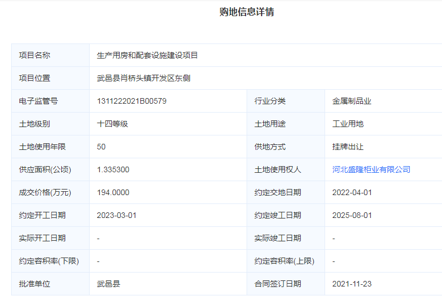Select the land use value 工业用地
Viewport: 442px width, 301px height.
click(x=347, y=124)
